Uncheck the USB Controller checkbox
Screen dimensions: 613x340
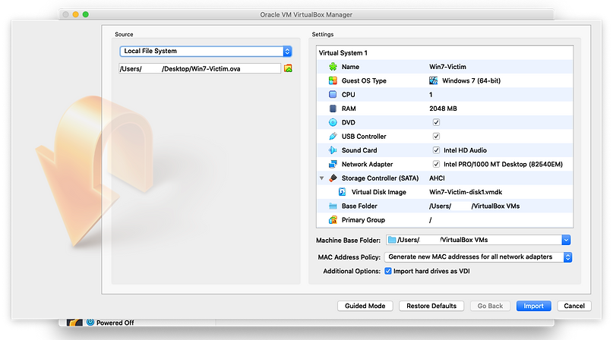[x=436, y=137]
